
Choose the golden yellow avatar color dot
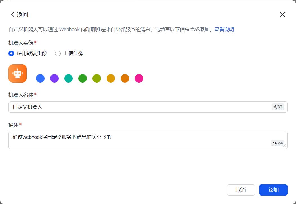[x=111, y=78]
